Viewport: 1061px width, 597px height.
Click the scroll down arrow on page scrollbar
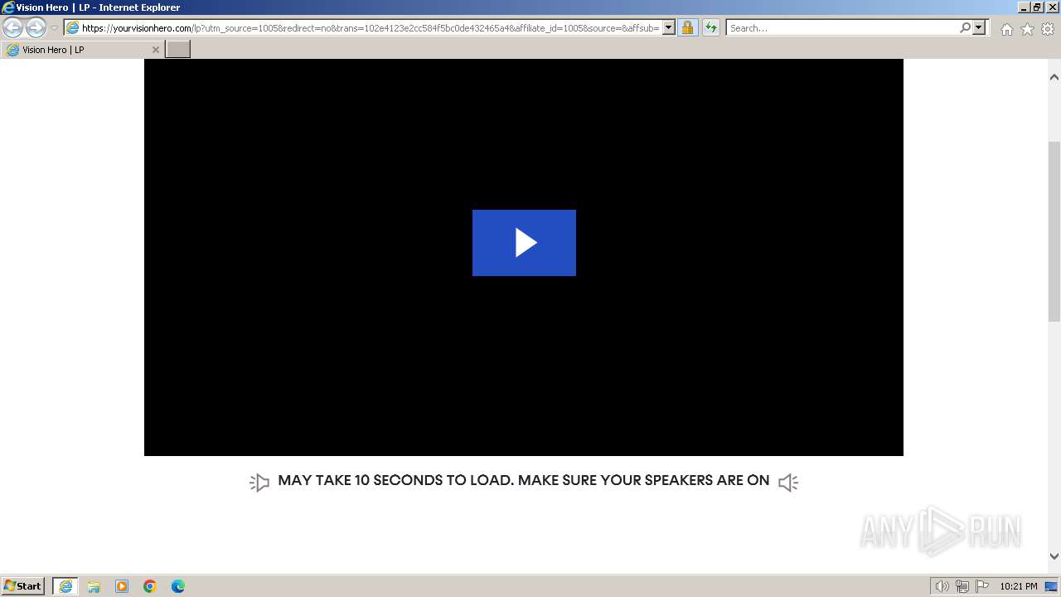click(1054, 556)
